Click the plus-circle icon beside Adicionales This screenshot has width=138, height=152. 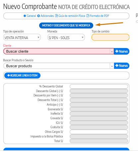coord(38,16)
